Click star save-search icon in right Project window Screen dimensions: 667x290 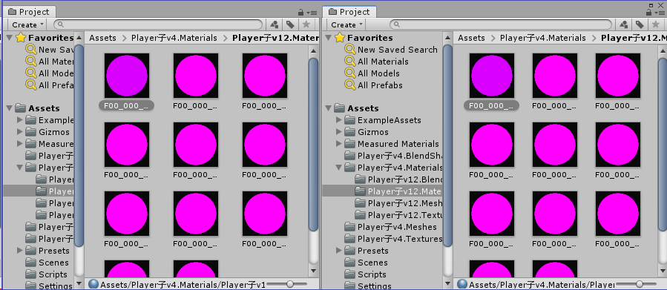(x=655, y=24)
